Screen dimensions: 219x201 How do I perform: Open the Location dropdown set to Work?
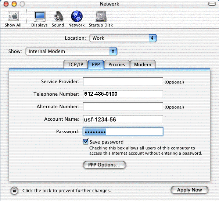(x=123, y=38)
